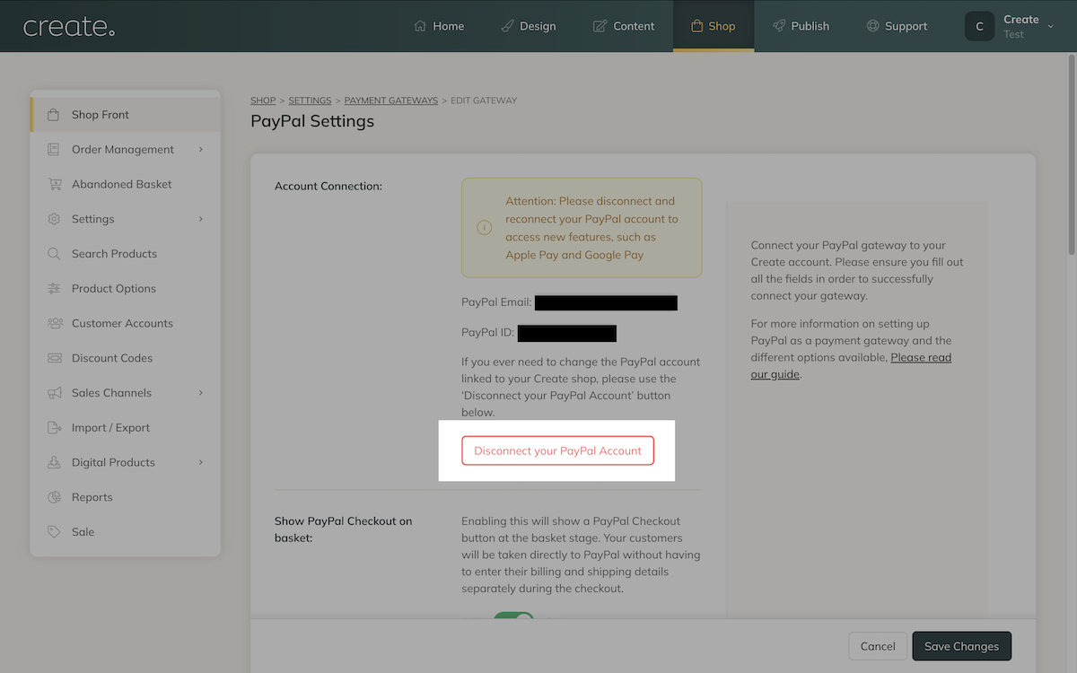Click the Shop bag icon in navbar
The height and width of the screenshot is (673, 1077).
click(x=696, y=26)
